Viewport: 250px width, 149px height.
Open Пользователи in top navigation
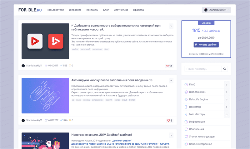[x=55, y=10]
